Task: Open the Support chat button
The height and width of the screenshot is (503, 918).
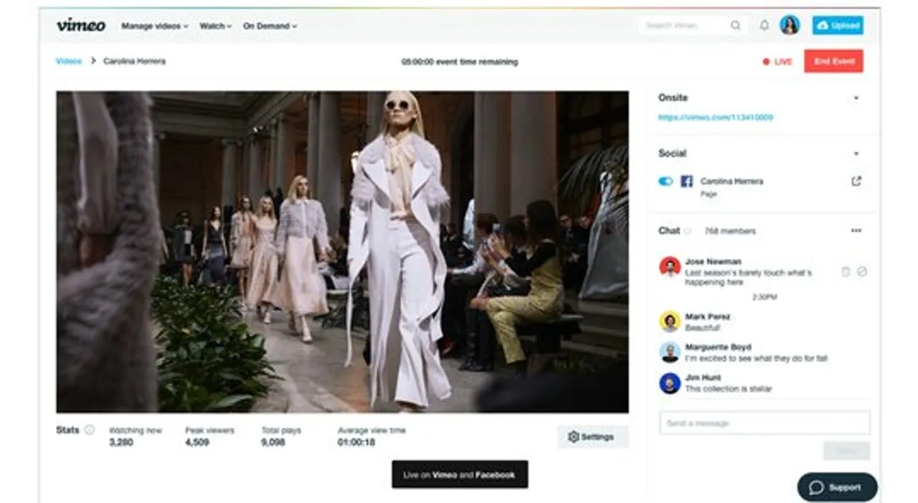Action: [x=837, y=487]
